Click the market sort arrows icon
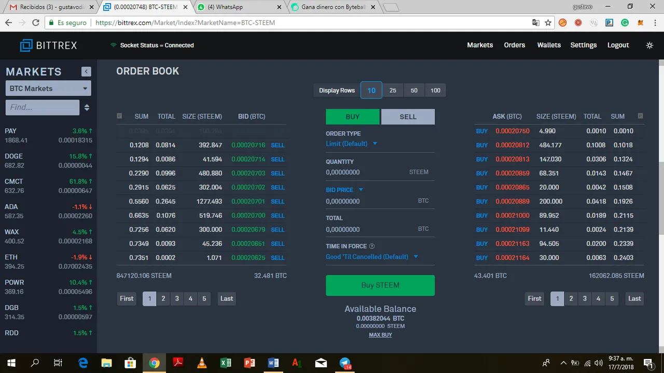664x373 pixels. point(87,107)
